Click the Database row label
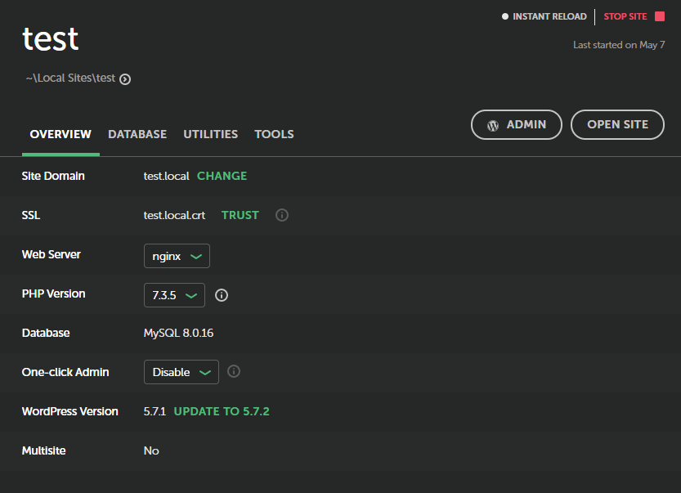The image size is (681, 493). [46, 333]
